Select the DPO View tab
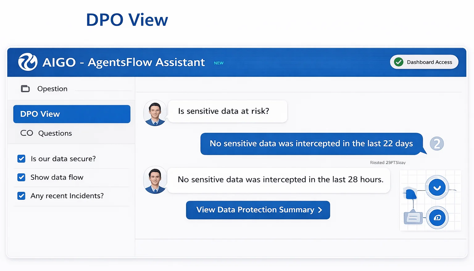Viewport: 474px width, 271px height. (72, 114)
